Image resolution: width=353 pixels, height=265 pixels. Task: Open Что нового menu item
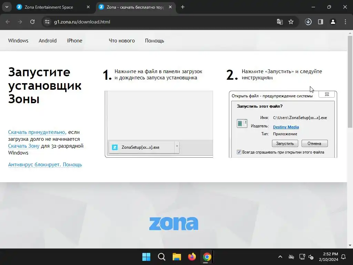122,41
